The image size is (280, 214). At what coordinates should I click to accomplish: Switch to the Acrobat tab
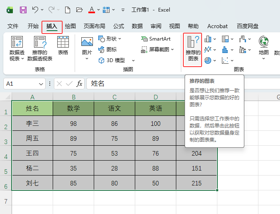(x=217, y=26)
